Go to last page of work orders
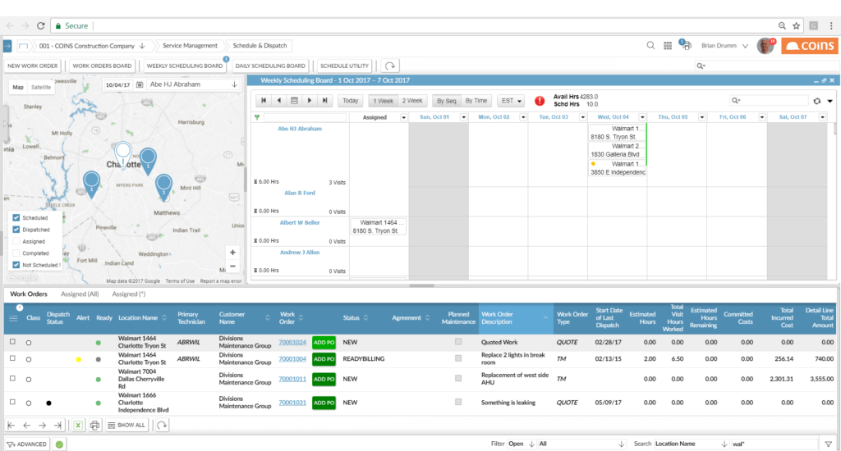This screenshot has height=451, width=841. pos(58,426)
